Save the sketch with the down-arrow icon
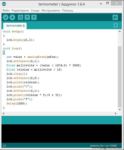Screen dimensions: 124x150 [x=34, y=17]
